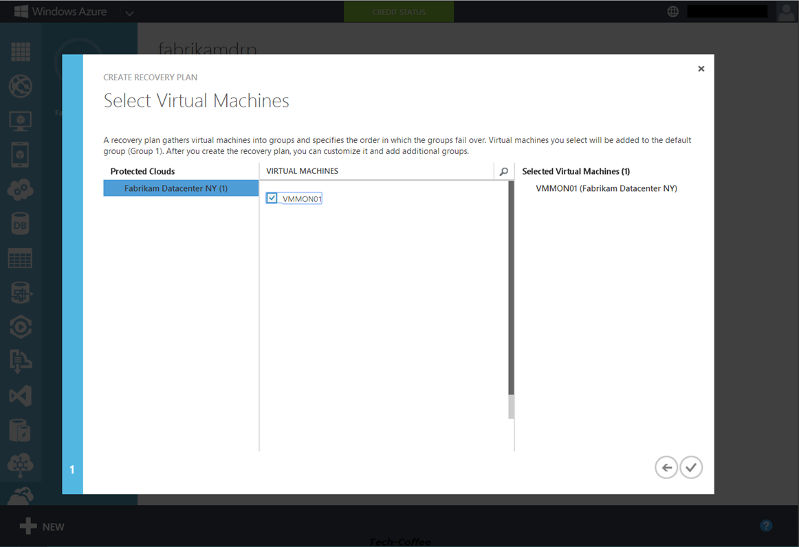The image size is (799, 547).
Task: Open BizTalk Services cloud icon in sidebar
Action: tap(21, 465)
